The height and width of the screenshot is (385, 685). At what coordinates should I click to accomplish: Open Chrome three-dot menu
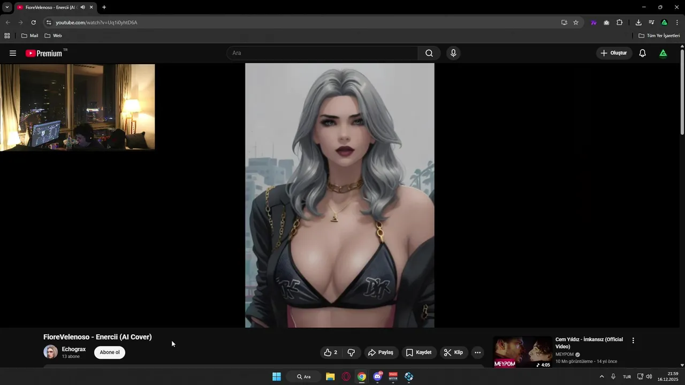[677, 22]
